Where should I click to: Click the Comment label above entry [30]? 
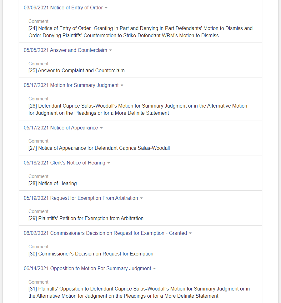[38, 247]
